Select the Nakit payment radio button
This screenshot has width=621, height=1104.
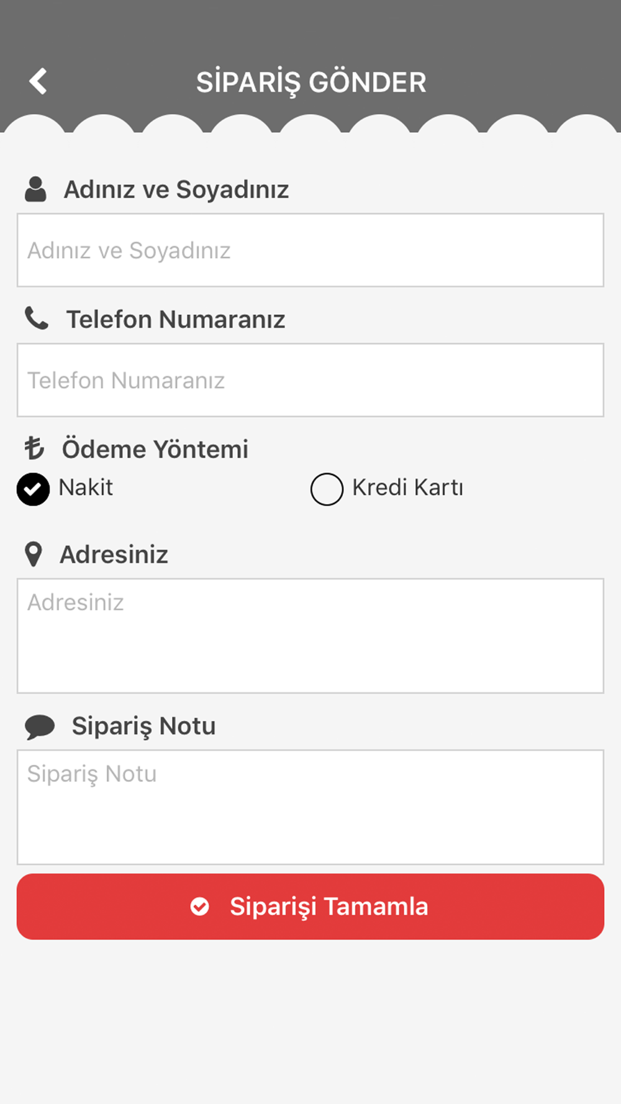tap(33, 489)
